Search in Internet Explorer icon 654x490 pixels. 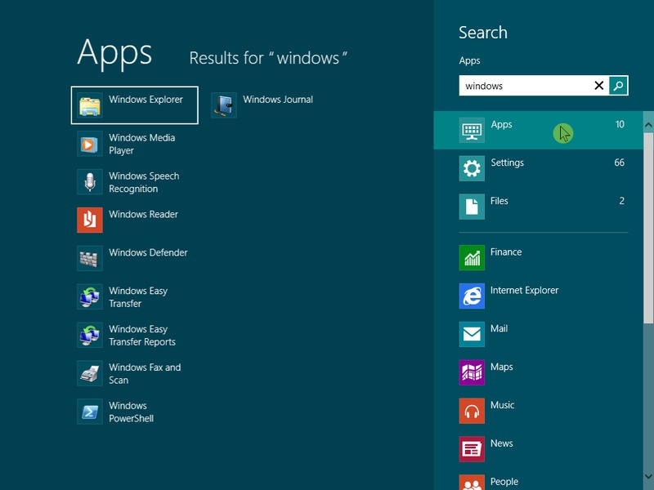pyautogui.click(x=472, y=296)
